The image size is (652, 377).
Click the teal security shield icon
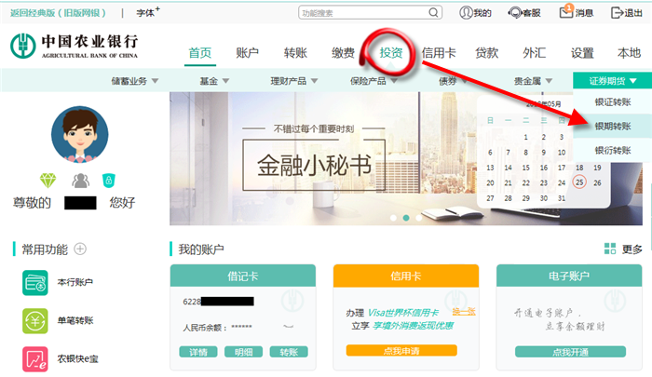tap(109, 181)
